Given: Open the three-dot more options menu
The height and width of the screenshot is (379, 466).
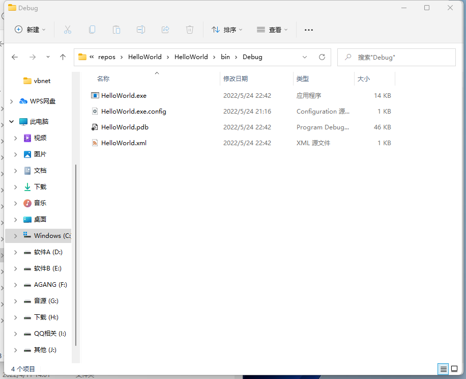Looking at the screenshot, I should (308, 30).
